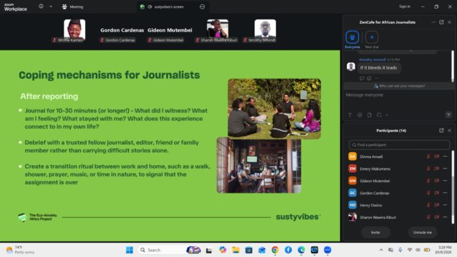457x257 pixels.
Task: Toggle Gordon Cardenas's video icon
Action: tap(437, 193)
